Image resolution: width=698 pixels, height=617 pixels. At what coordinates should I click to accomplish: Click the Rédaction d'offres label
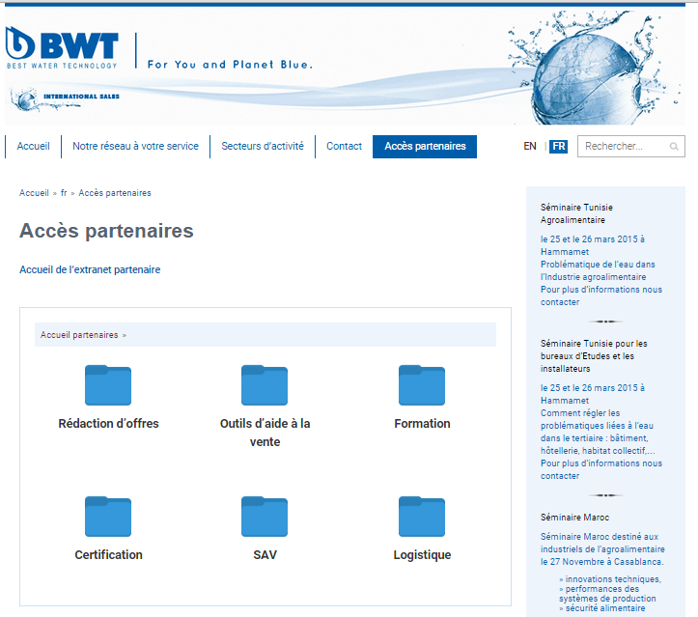tap(108, 423)
